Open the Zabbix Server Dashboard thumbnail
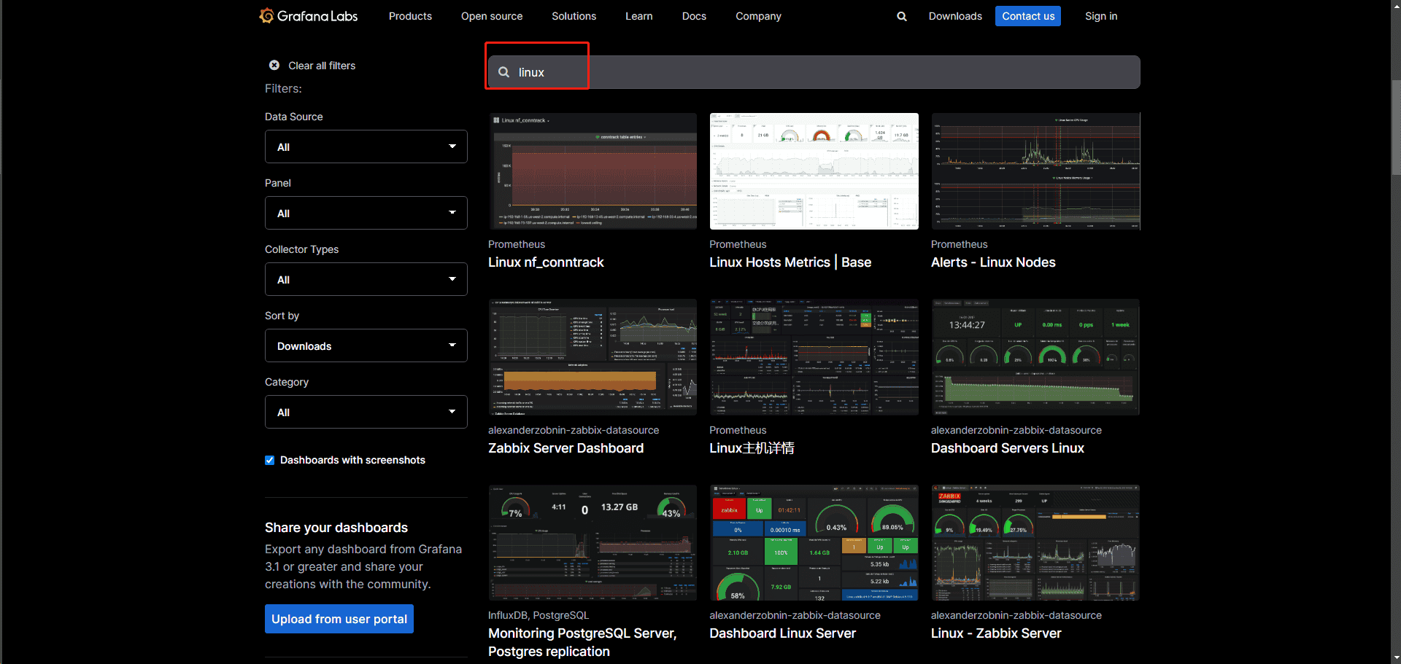This screenshot has height=664, width=1401. 592,356
